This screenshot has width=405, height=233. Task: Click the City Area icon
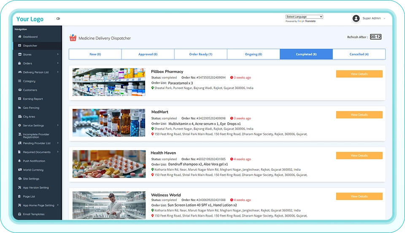[20, 116]
